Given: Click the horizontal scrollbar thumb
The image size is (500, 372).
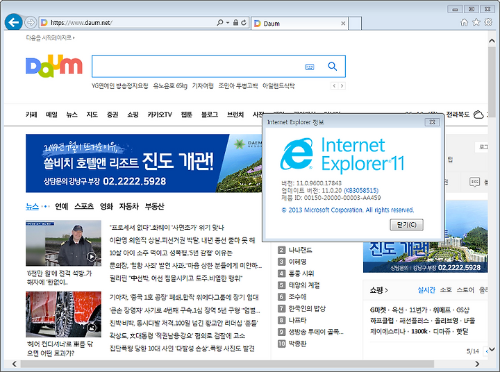Looking at the screenshot, I should 227,364.
